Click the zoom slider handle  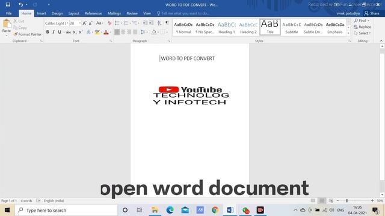coord(346,200)
